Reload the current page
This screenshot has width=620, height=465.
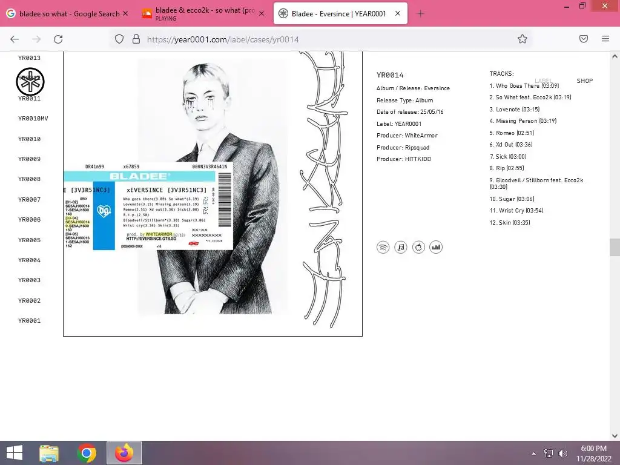(58, 39)
